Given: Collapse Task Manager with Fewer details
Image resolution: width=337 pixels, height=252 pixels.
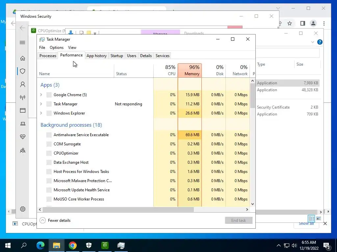Looking at the screenshot, I should point(55,220).
